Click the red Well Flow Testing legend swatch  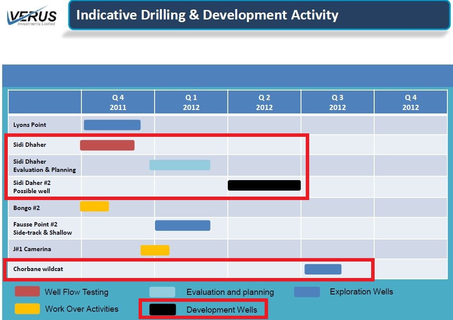pos(27,291)
